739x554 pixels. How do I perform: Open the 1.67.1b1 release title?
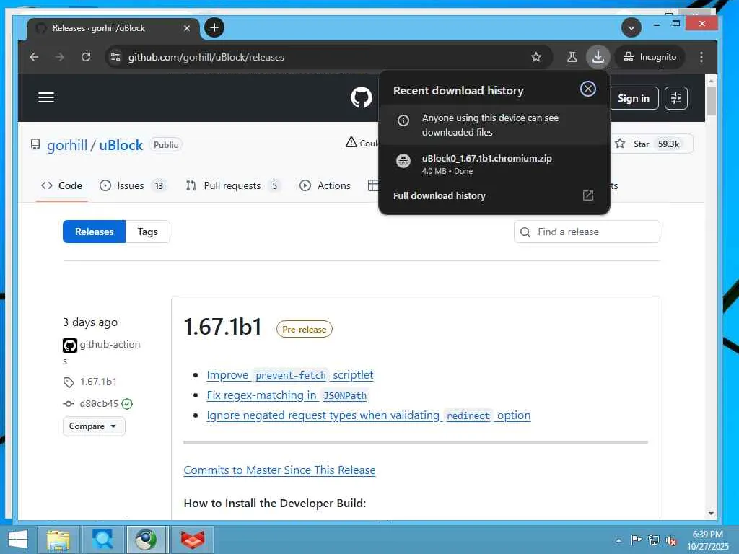222,327
